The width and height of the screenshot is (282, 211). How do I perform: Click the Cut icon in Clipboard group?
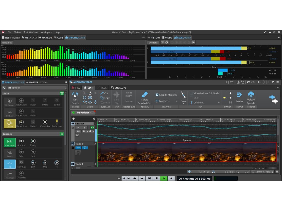tap(102, 93)
